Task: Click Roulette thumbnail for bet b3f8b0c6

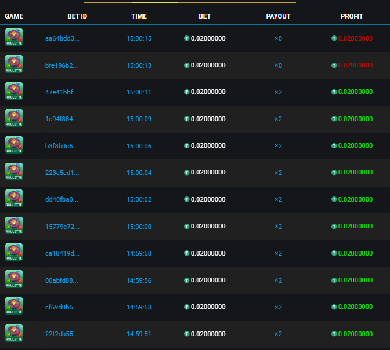Action: pos(14,145)
